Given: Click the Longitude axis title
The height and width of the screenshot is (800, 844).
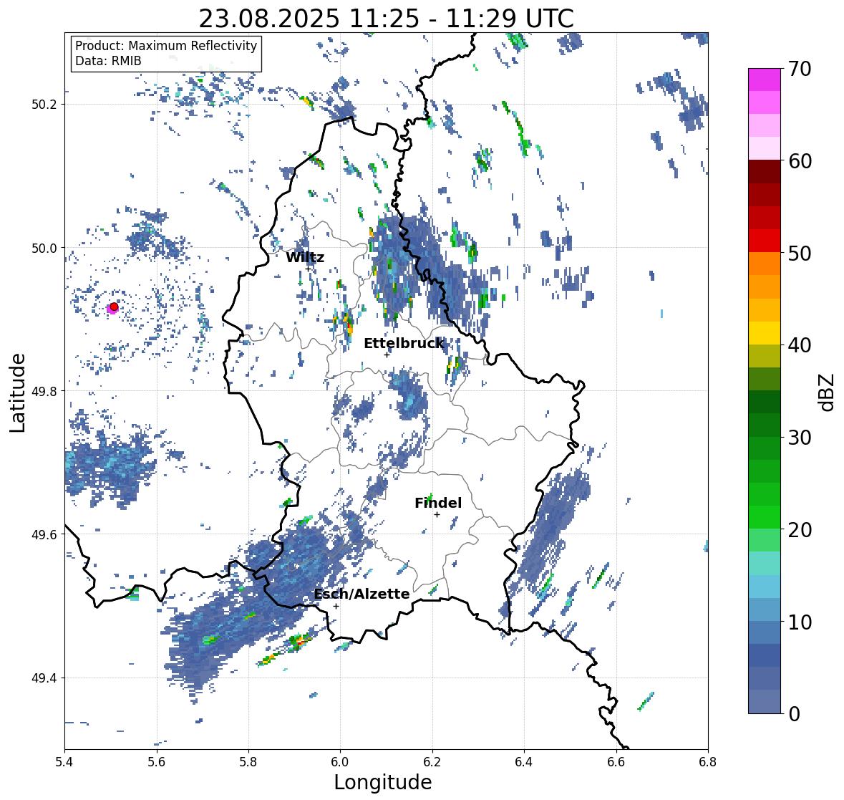Looking at the screenshot, I should tap(383, 782).
